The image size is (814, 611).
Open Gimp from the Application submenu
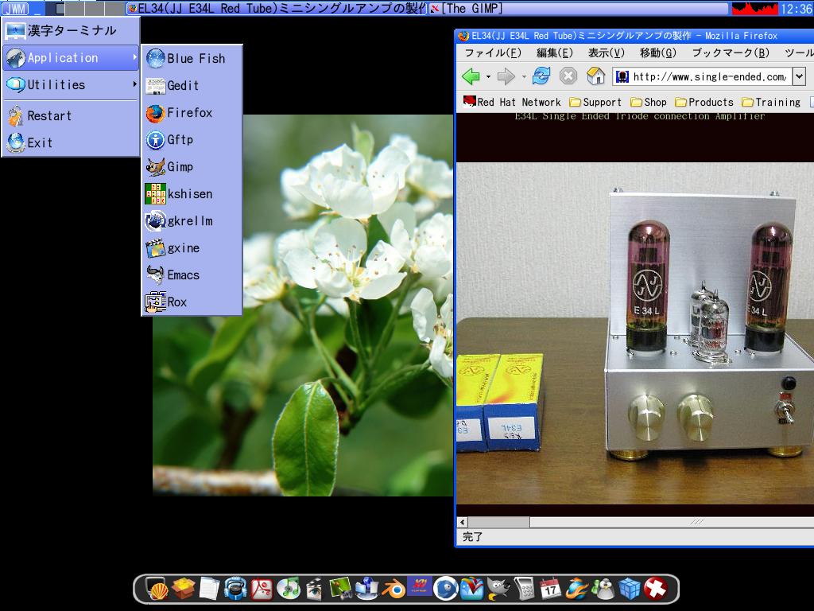tap(180, 167)
